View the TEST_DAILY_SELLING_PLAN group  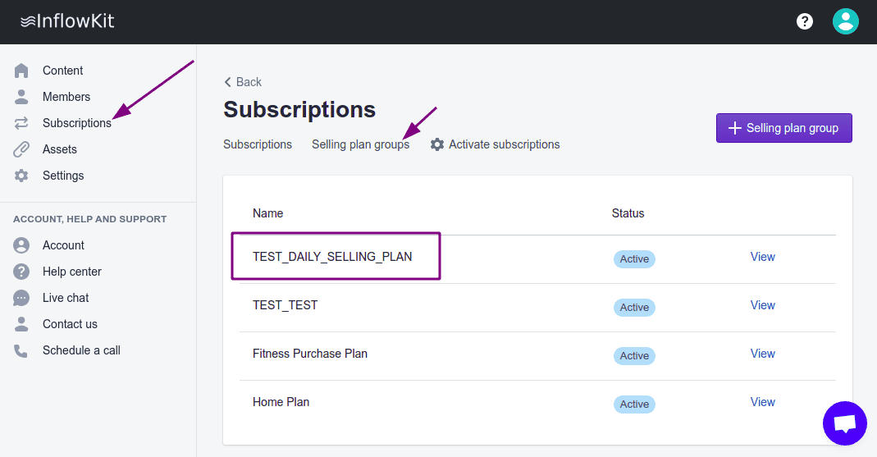762,257
